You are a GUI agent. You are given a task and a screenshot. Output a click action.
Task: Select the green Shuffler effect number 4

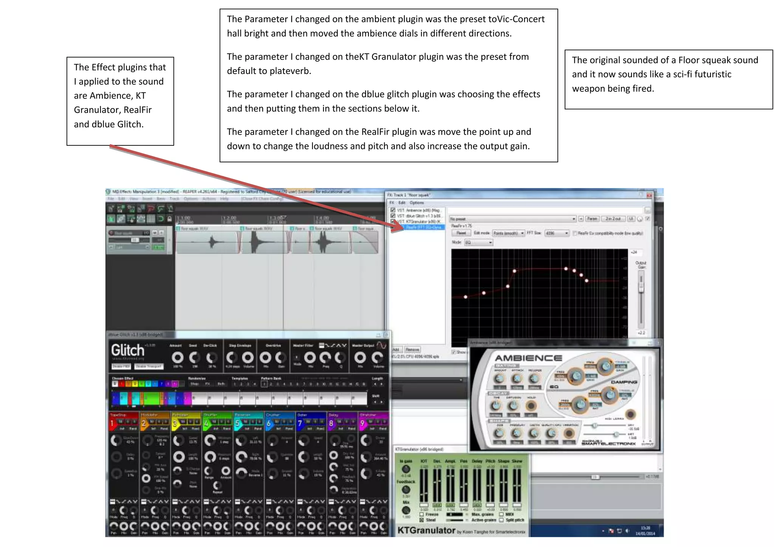(x=206, y=424)
